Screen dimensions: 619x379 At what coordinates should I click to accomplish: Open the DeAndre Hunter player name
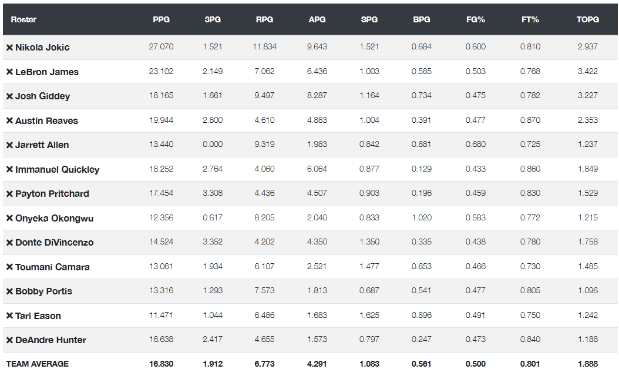pyautogui.click(x=51, y=340)
